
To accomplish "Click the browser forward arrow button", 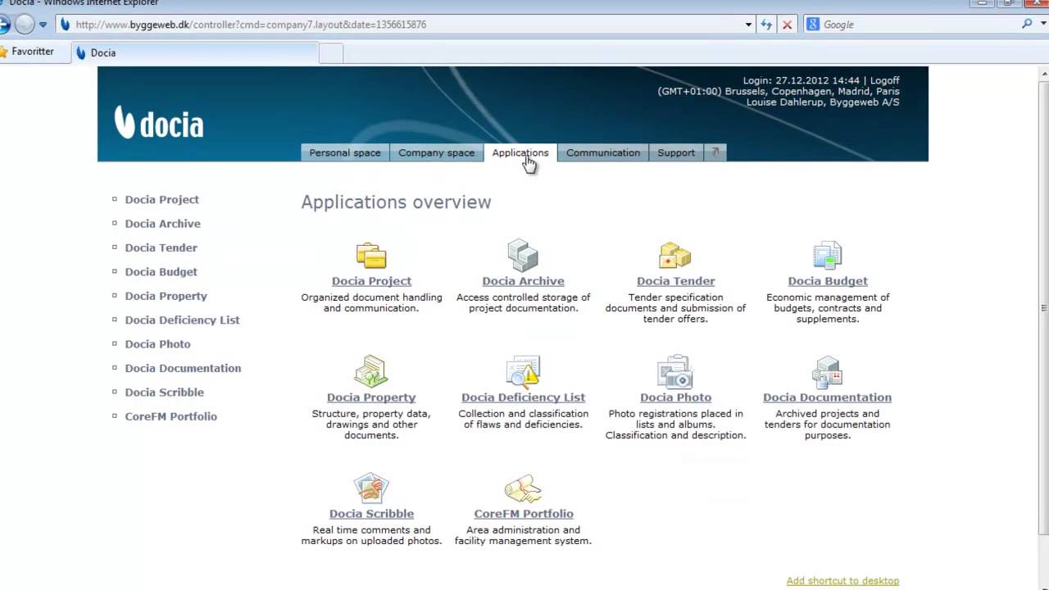I will click(25, 25).
